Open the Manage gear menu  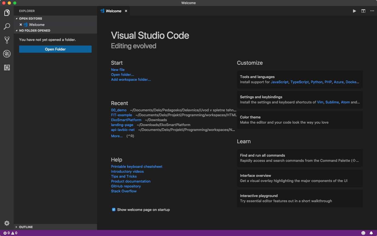[7, 223]
